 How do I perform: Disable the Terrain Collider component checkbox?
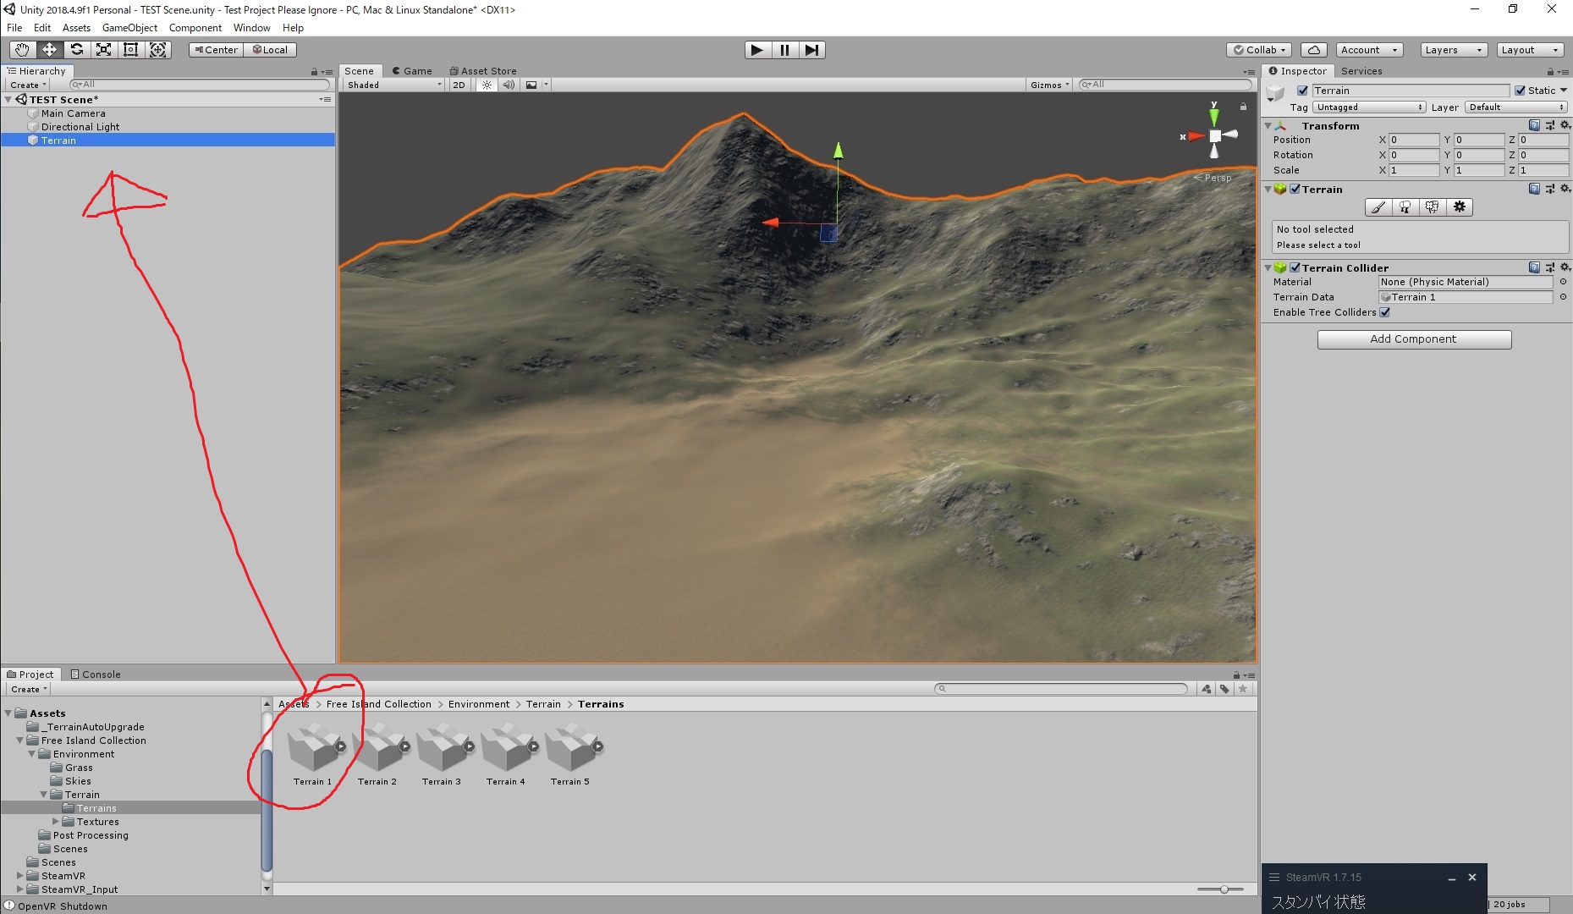(1295, 267)
